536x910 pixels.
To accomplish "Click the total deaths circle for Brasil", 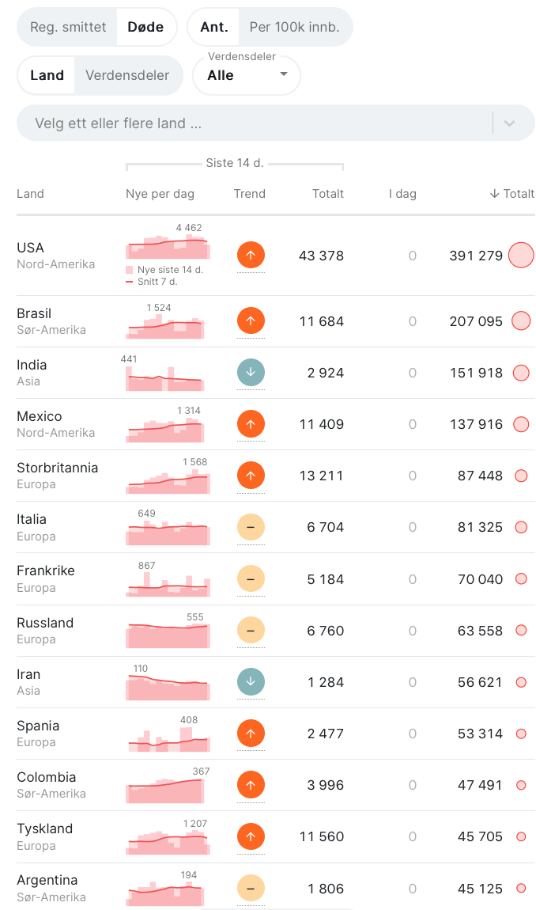I will click(x=521, y=321).
